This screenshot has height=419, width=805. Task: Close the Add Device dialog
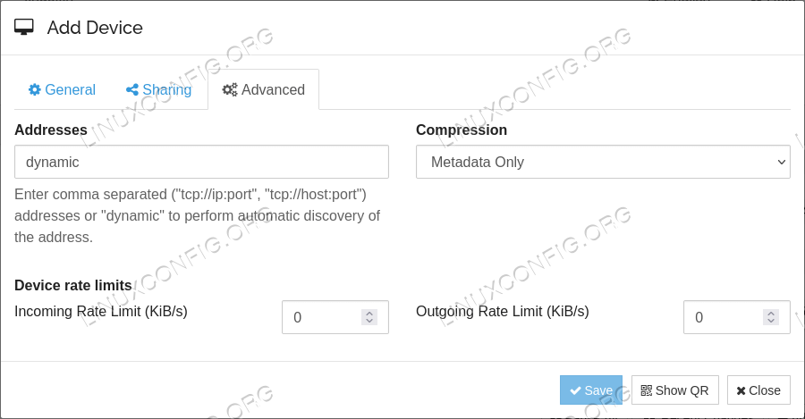(x=758, y=390)
